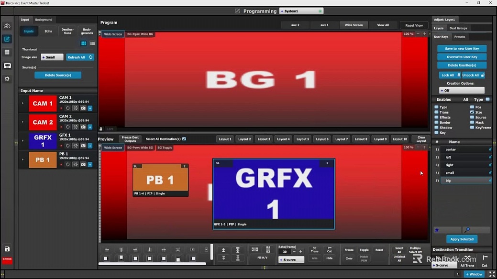Click the Cut icon in layer controls
The image size is (497, 279).
(x=329, y=249)
